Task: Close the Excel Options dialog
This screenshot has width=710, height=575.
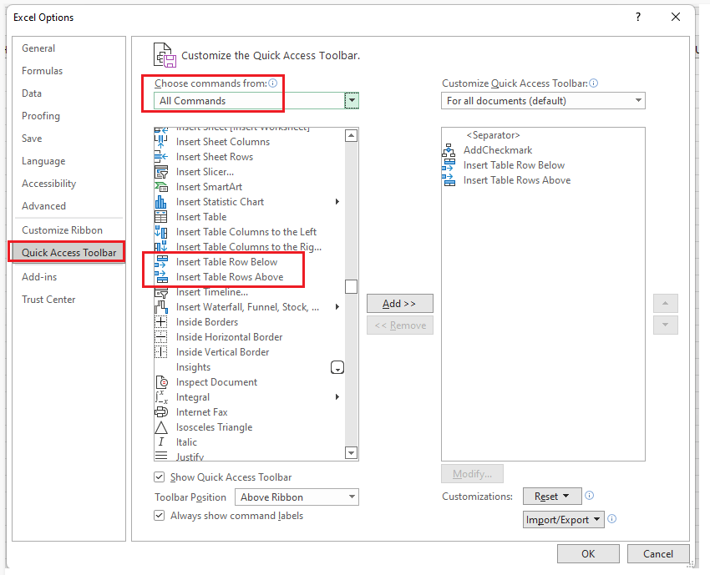Action: point(676,18)
